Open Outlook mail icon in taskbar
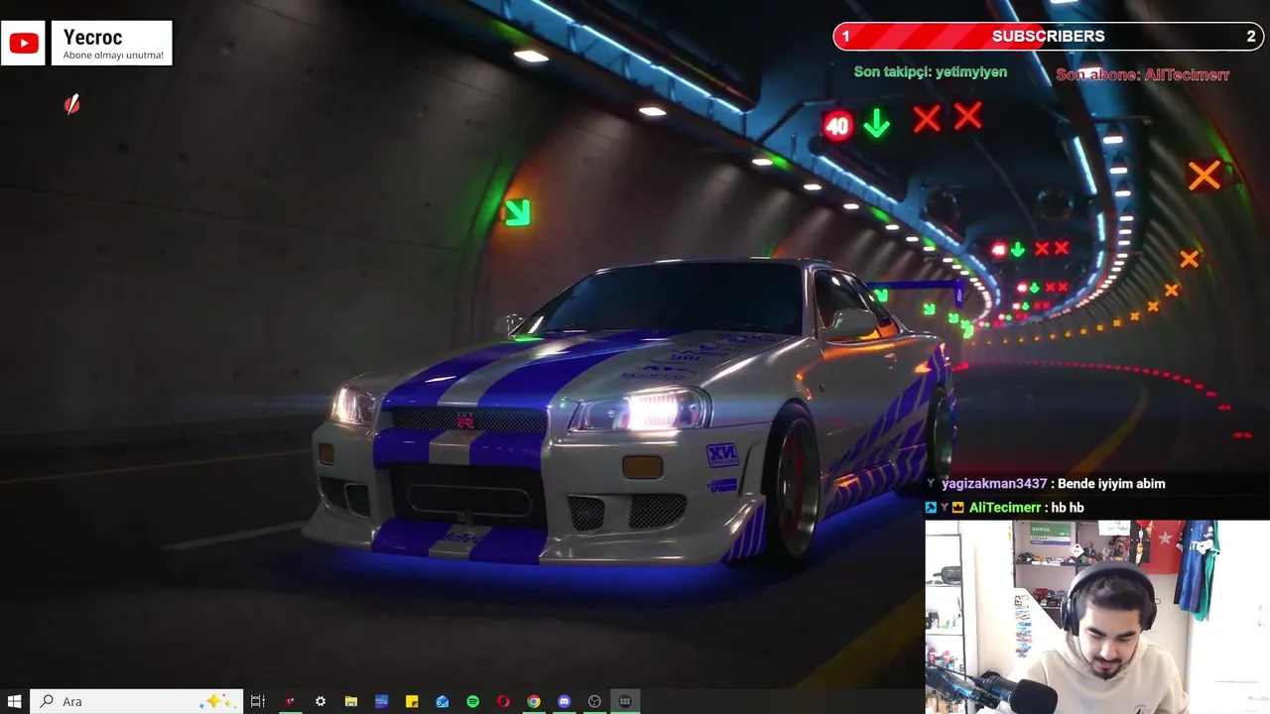 [x=443, y=701]
